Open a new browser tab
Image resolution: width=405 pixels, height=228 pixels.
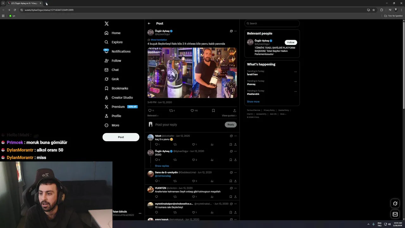[47, 3]
